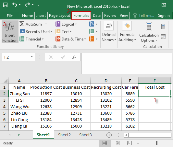Screen dimensions: 173x147
Task: Redo the last action
Action: tap(28, 5)
